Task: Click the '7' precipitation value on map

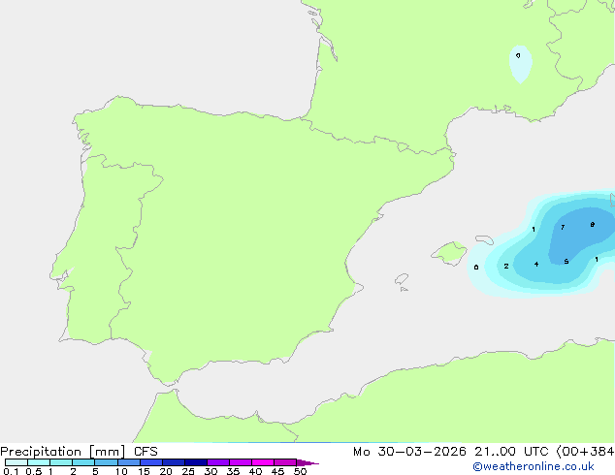Action: pyautogui.click(x=563, y=227)
